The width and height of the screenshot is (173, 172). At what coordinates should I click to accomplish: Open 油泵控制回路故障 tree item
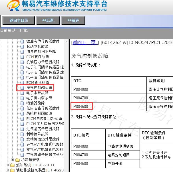click(41, 52)
